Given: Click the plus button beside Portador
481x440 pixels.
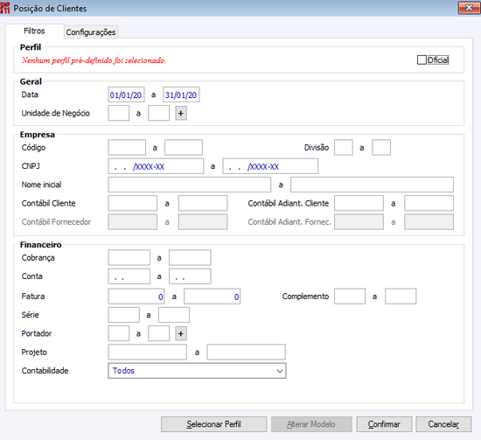Looking at the screenshot, I should tap(181, 333).
